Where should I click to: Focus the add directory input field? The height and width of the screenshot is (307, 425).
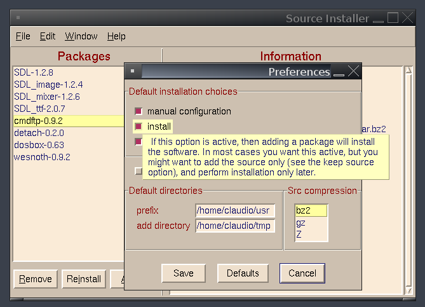235,226
